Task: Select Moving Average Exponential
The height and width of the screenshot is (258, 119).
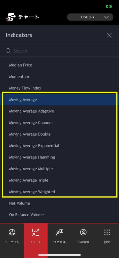Action: pyautogui.click(x=59, y=146)
